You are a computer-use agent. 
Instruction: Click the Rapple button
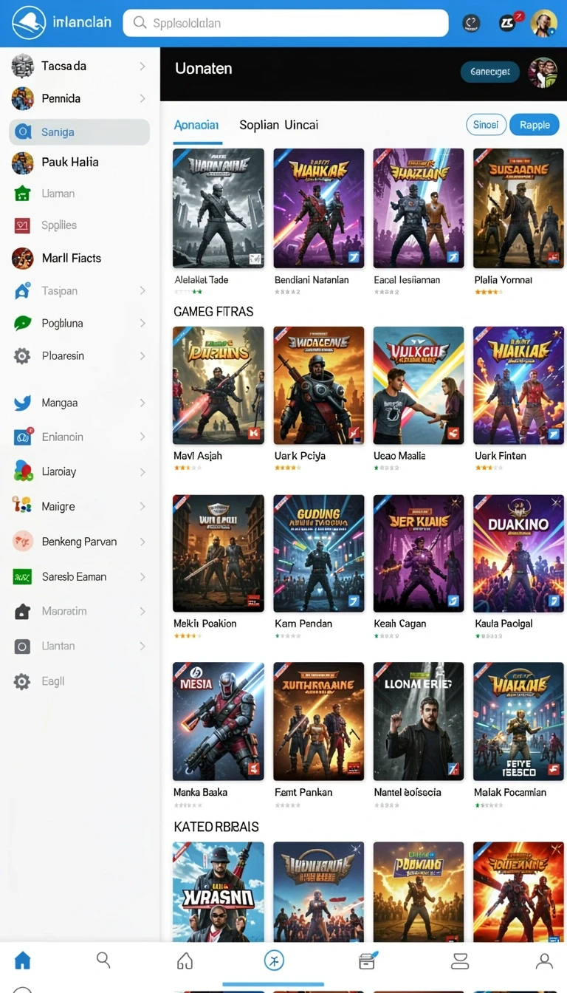coord(535,125)
